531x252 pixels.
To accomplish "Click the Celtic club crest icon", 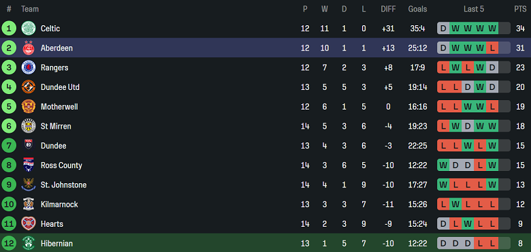I will pos(29,28).
